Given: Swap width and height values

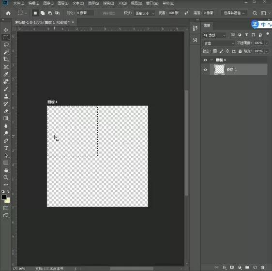Looking at the screenshot, I should (x=186, y=13).
